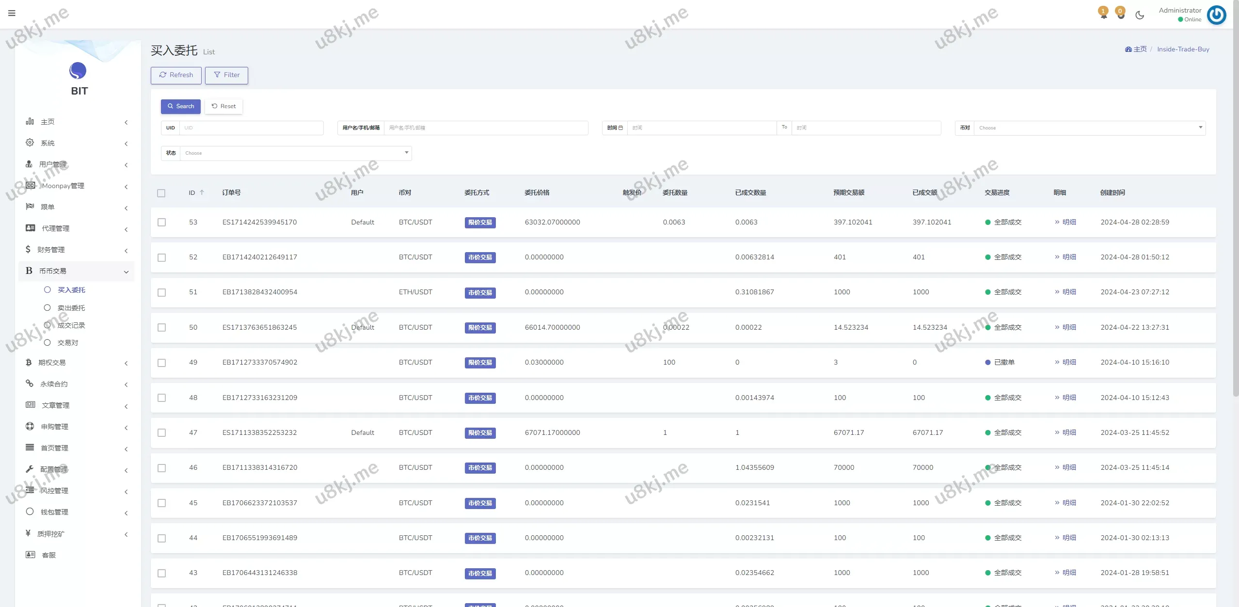Check the select-all header checkbox

[161, 193]
